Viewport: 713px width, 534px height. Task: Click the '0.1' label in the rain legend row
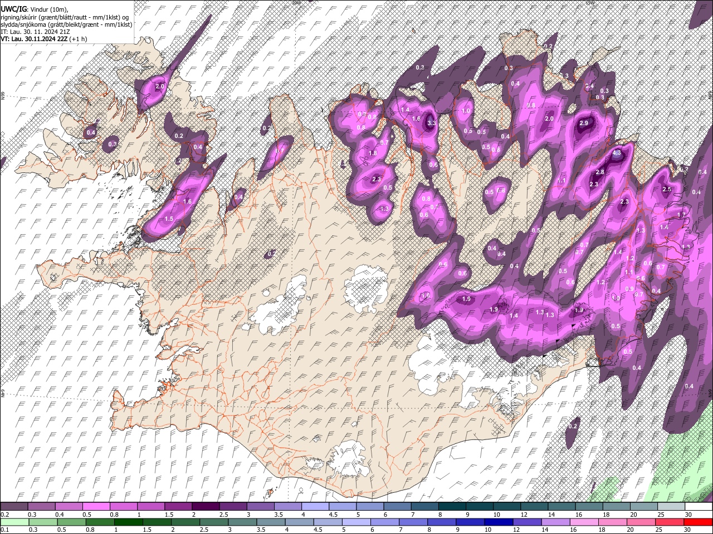(x=5, y=530)
